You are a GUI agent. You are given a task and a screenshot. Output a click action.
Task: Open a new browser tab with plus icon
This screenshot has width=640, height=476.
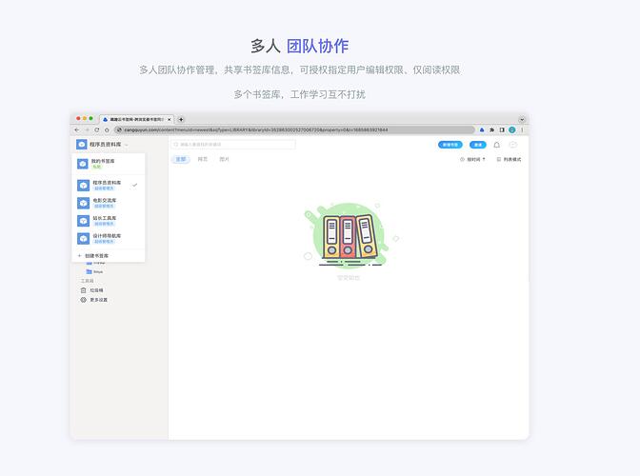(181, 119)
